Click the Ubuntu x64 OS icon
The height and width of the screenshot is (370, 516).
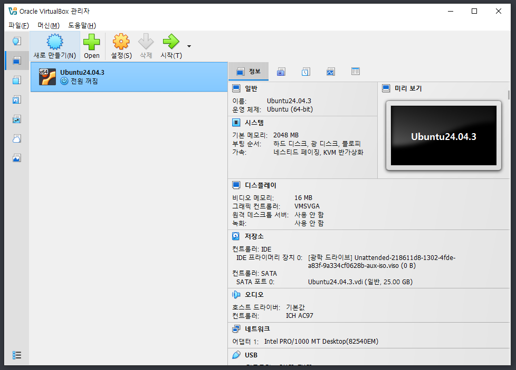point(47,77)
